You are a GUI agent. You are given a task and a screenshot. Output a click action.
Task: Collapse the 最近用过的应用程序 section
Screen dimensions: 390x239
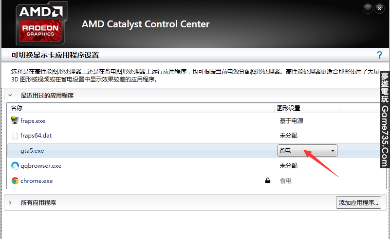(x=10, y=96)
